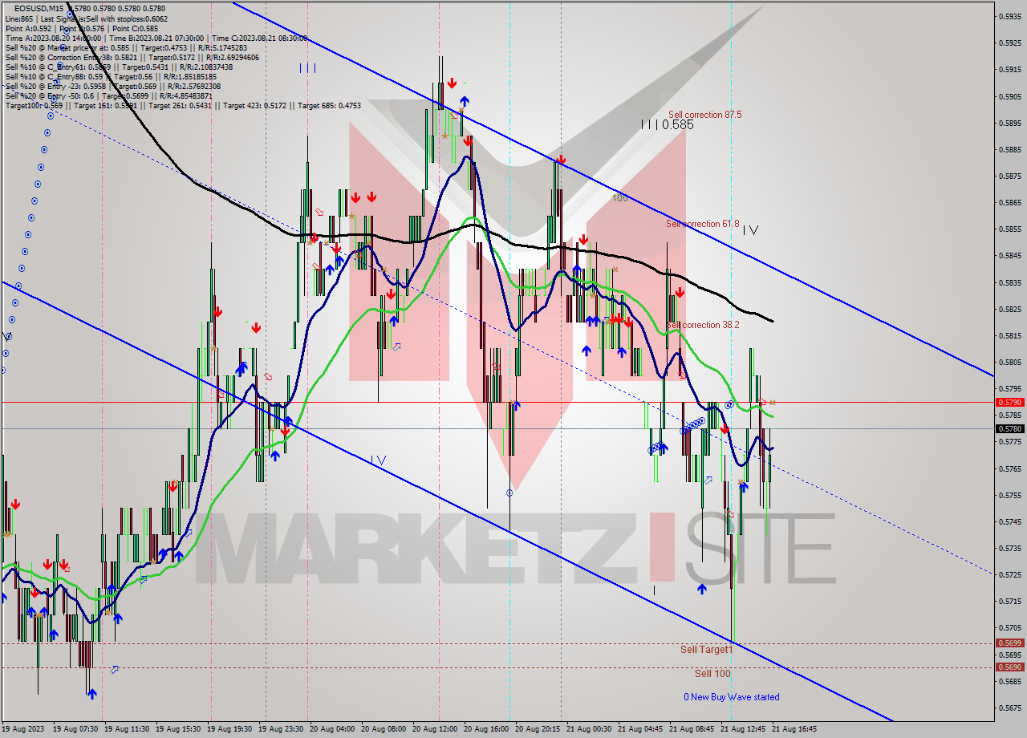Click the 'III 0.585' wave label
The image size is (1027, 738).
[667, 125]
